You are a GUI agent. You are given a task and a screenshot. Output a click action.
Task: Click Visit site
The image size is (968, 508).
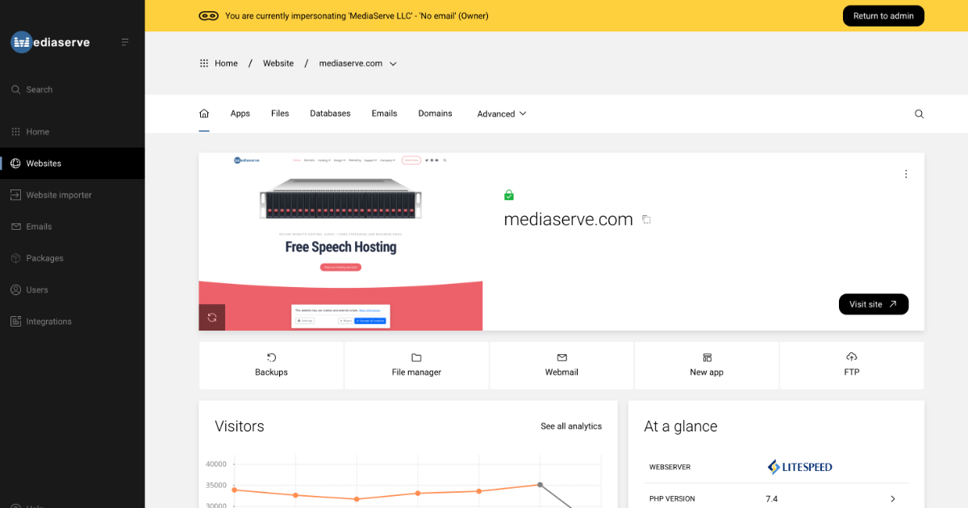(x=874, y=304)
